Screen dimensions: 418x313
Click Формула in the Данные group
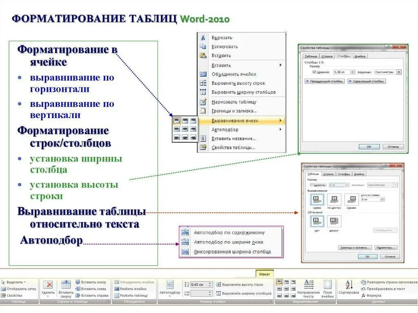pos(371,295)
